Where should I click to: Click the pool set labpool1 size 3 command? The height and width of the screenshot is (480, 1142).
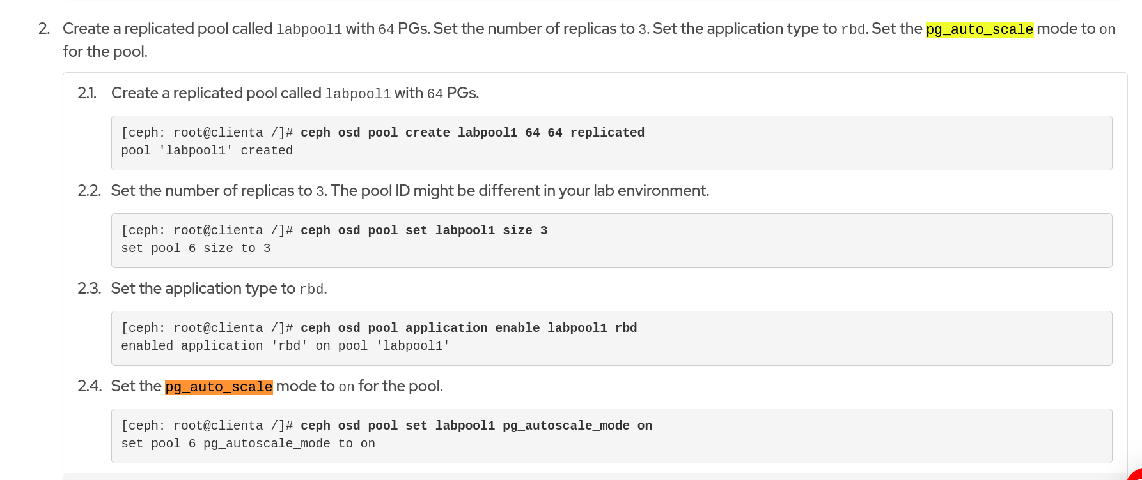coord(423,230)
